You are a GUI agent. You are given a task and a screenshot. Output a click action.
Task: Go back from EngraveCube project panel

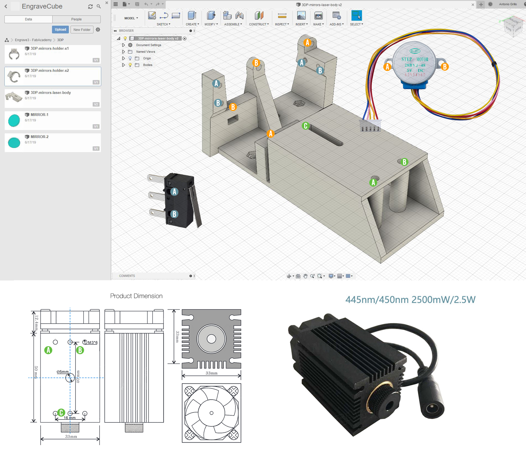(6, 6)
